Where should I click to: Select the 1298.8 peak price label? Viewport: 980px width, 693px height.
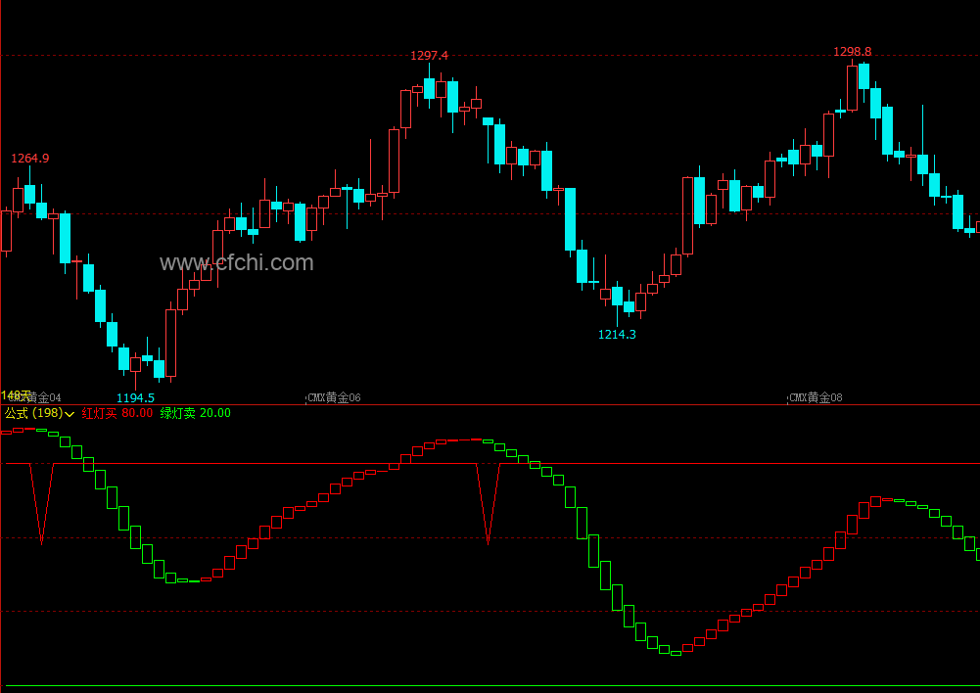[x=853, y=51]
